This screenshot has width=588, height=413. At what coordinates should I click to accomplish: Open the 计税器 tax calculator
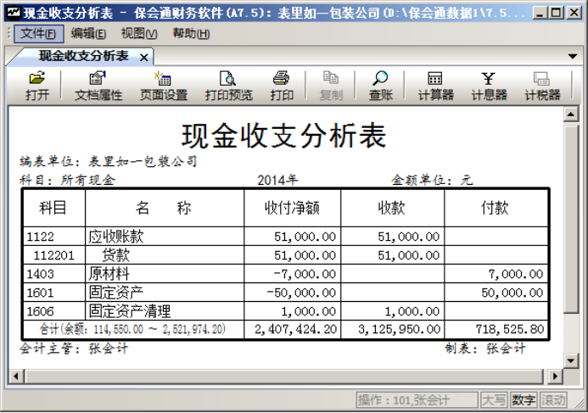pyautogui.click(x=542, y=86)
